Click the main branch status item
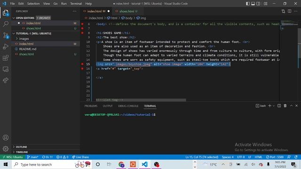The height and width of the screenshot is (169, 301). 32,157
